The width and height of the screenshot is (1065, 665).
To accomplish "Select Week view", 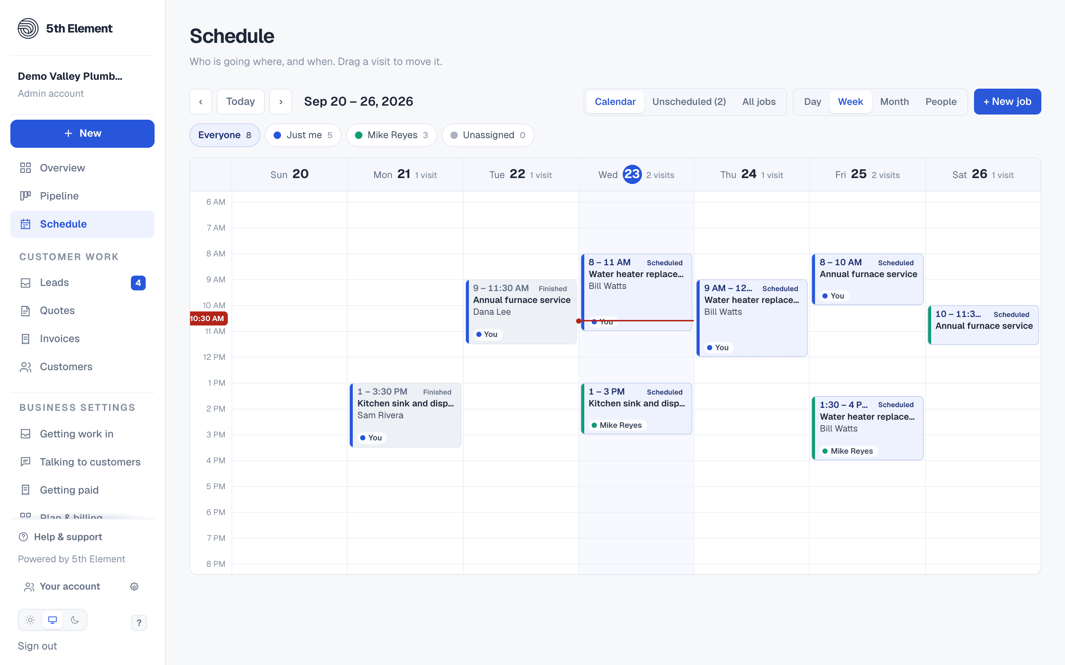I will point(850,102).
